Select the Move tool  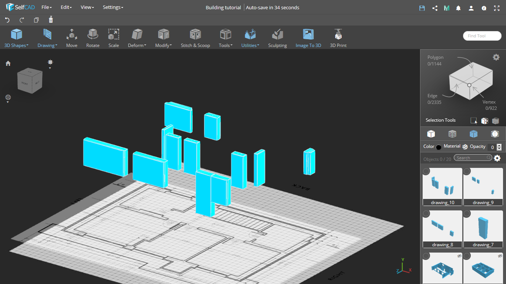(72, 38)
